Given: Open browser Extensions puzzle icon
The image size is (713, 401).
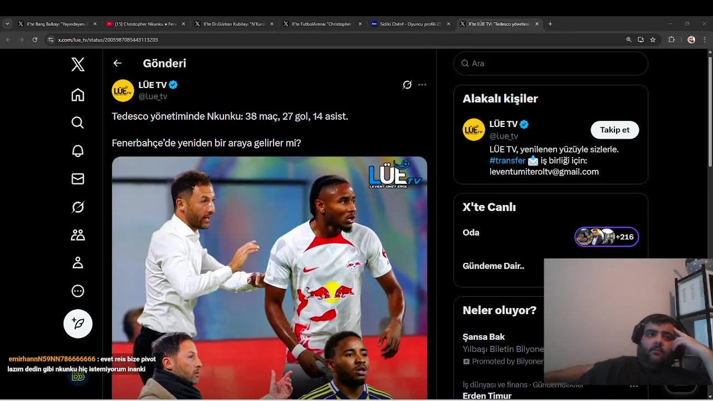Looking at the screenshot, I should (671, 40).
